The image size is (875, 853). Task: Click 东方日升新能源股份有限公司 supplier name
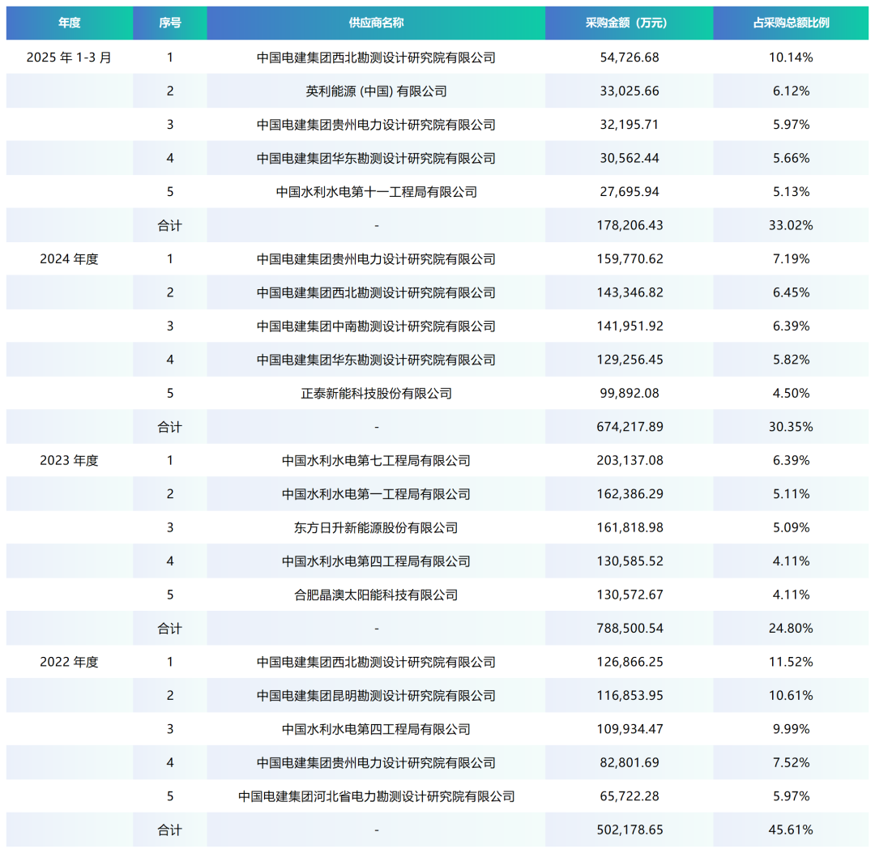tap(376, 527)
